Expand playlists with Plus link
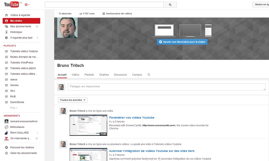Screen dimensions: 269x161 14,108
